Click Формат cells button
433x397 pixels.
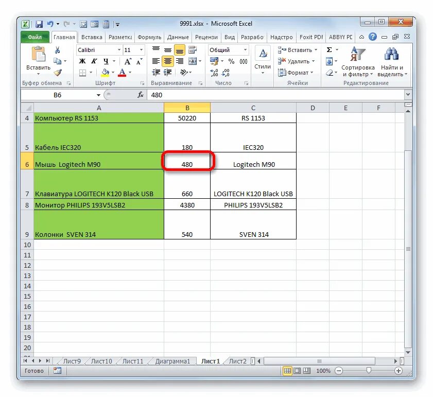[x=296, y=73]
